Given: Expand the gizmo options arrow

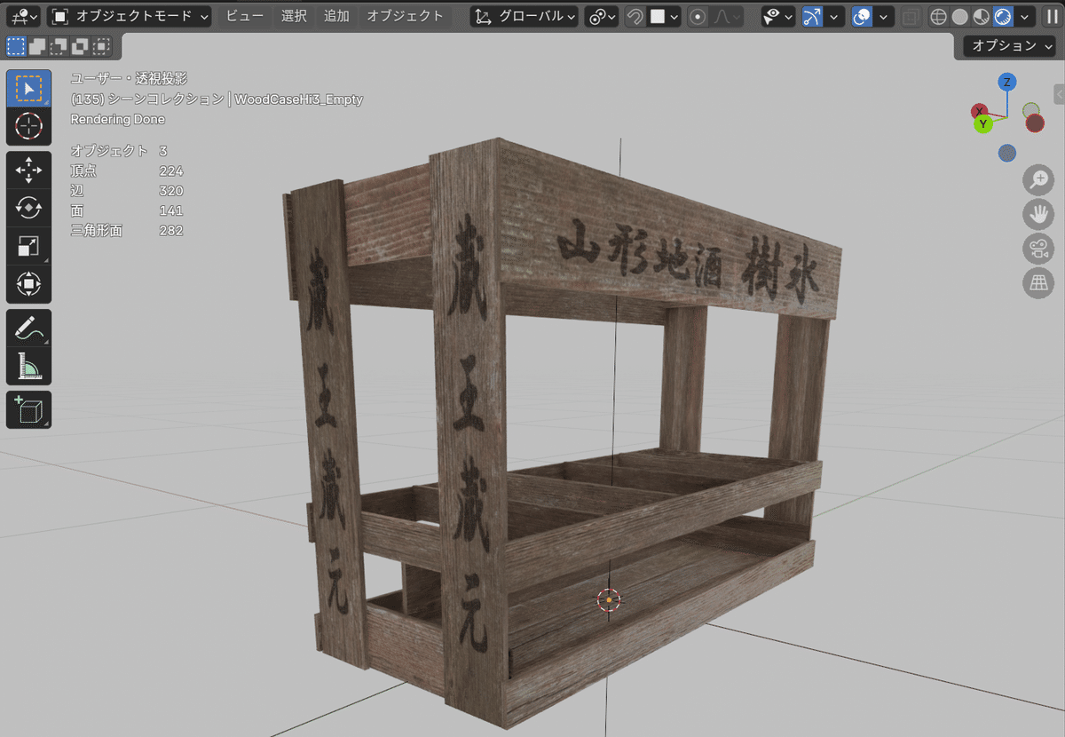Looking at the screenshot, I should point(834,16).
